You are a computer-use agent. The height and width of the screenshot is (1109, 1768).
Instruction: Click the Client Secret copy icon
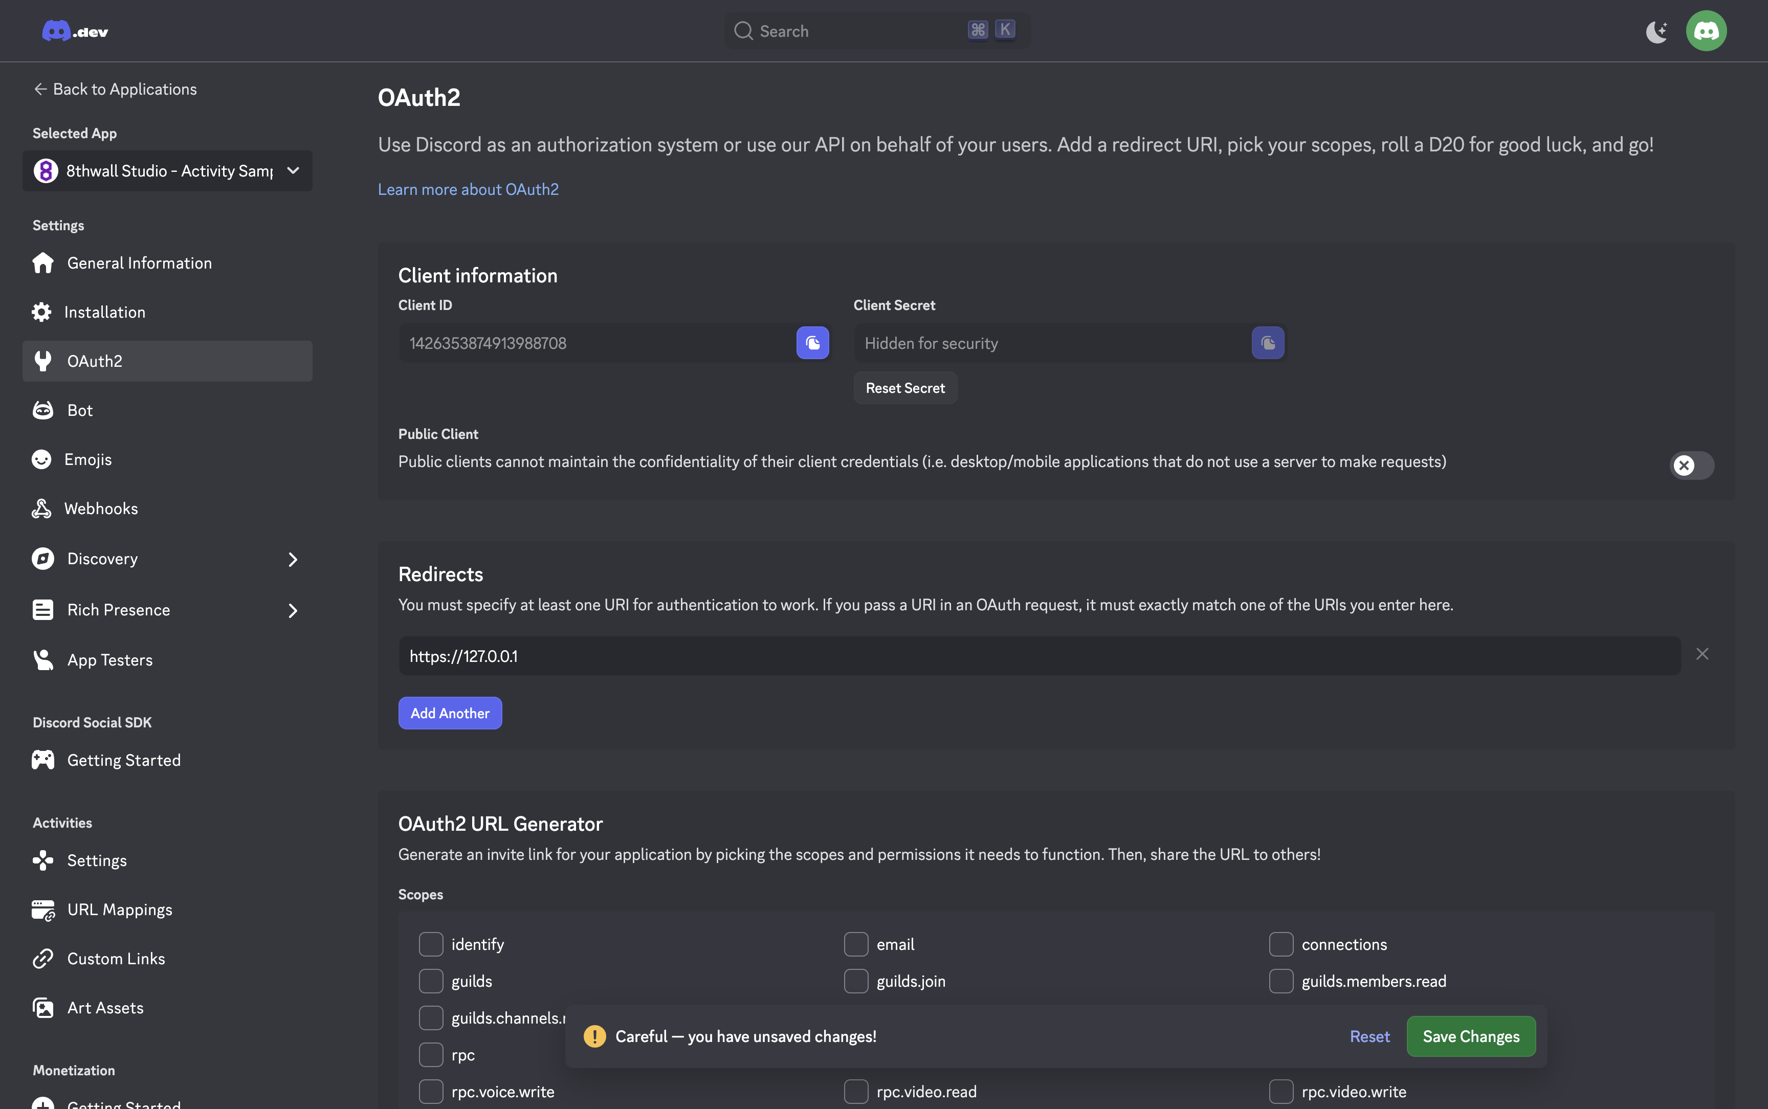[x=1267, y=343]
